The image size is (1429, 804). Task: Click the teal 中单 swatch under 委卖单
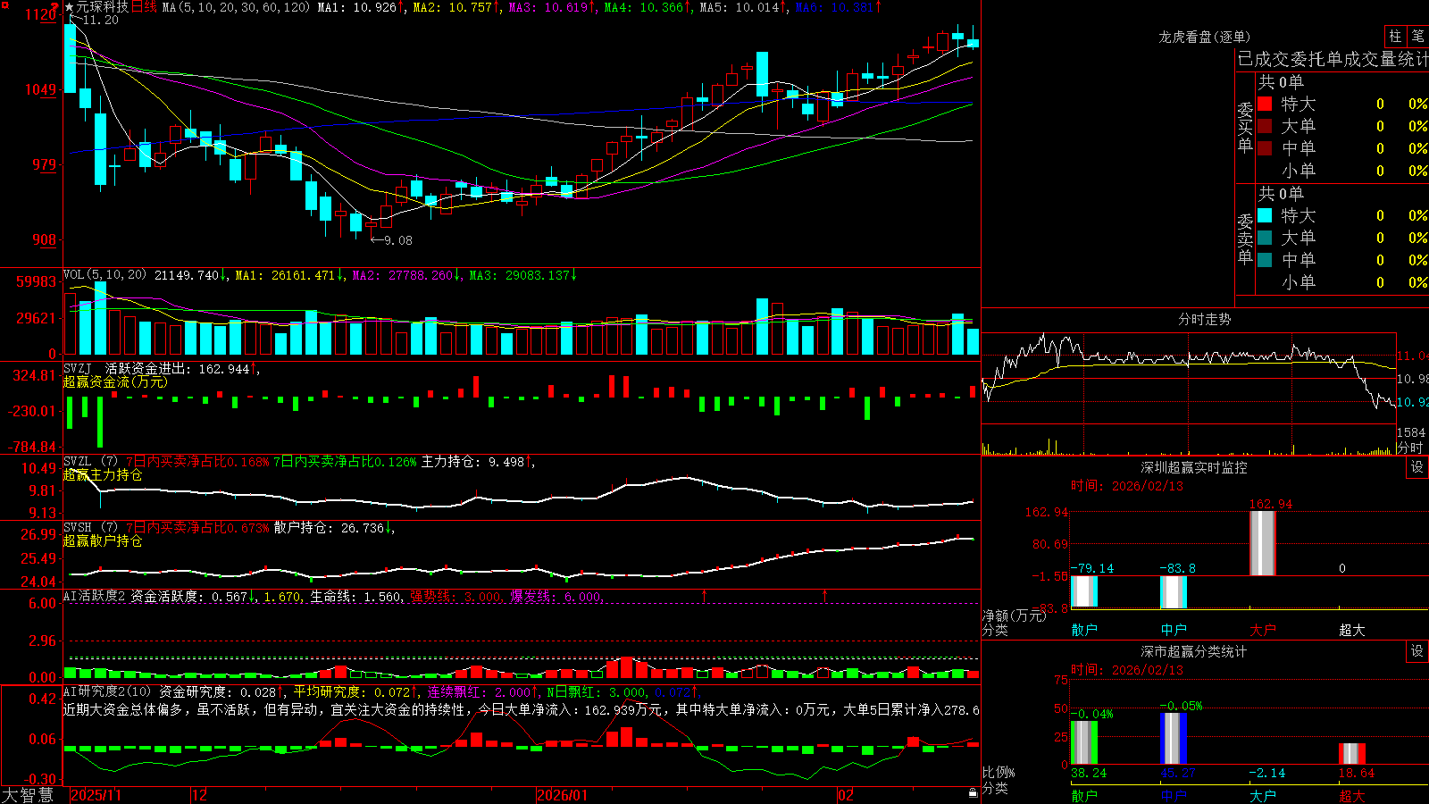click(1265, 260)
